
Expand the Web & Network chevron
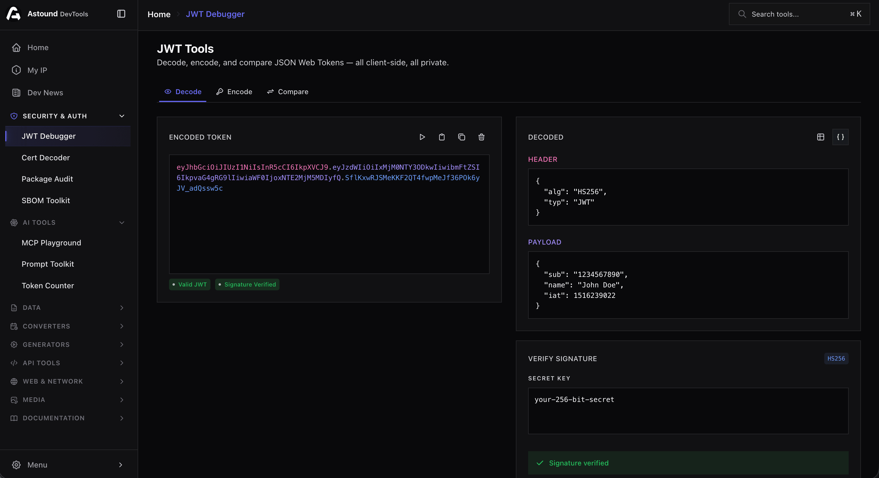122,382
